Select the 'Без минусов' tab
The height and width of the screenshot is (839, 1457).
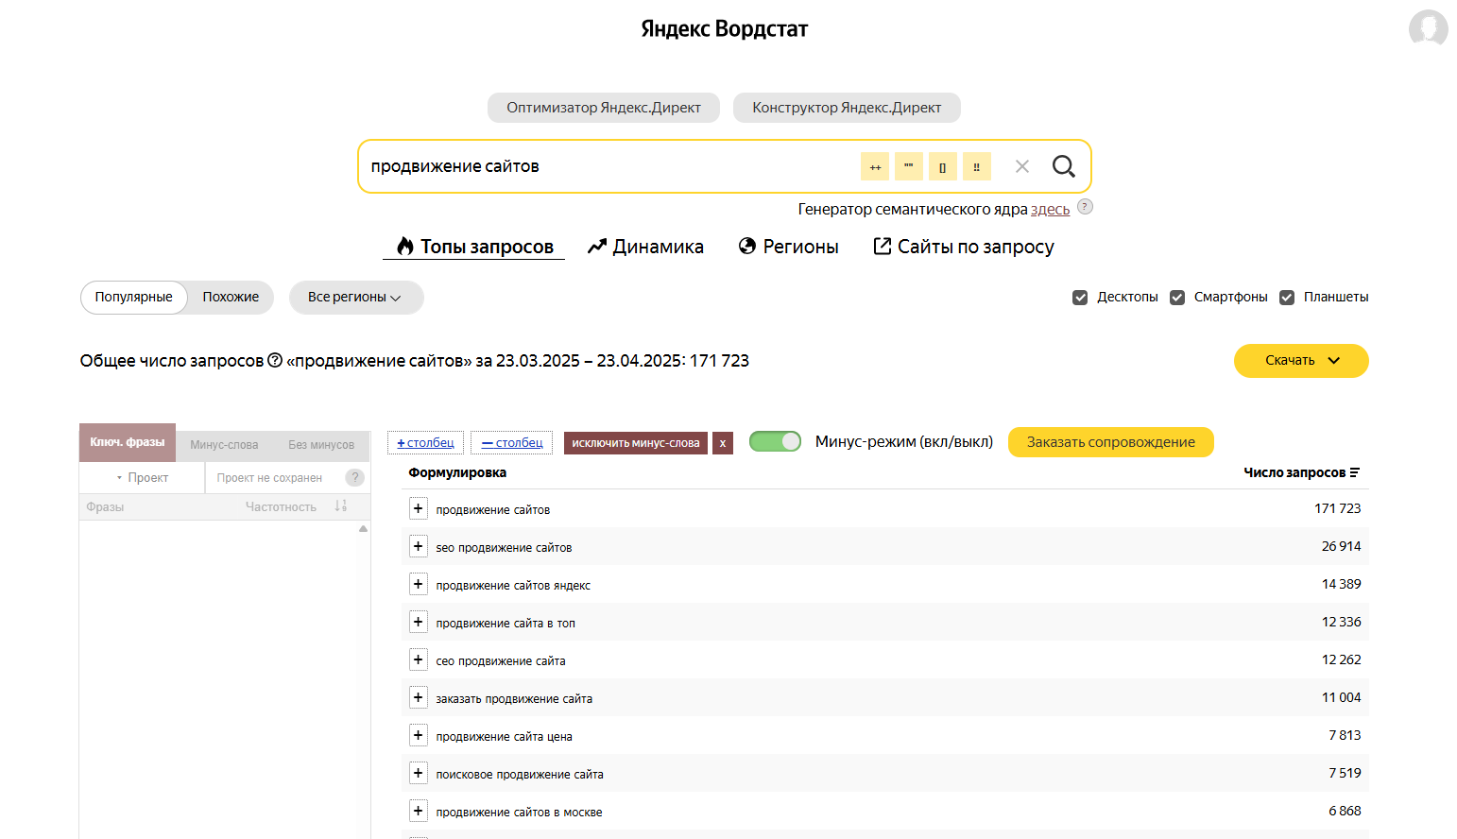pyautogui.click(x=321, y=445)
